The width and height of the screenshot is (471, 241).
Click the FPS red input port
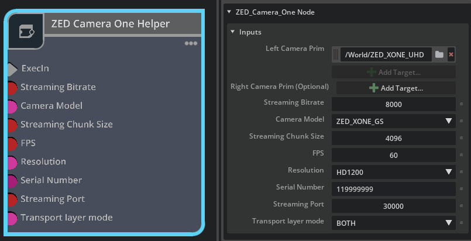12,143
